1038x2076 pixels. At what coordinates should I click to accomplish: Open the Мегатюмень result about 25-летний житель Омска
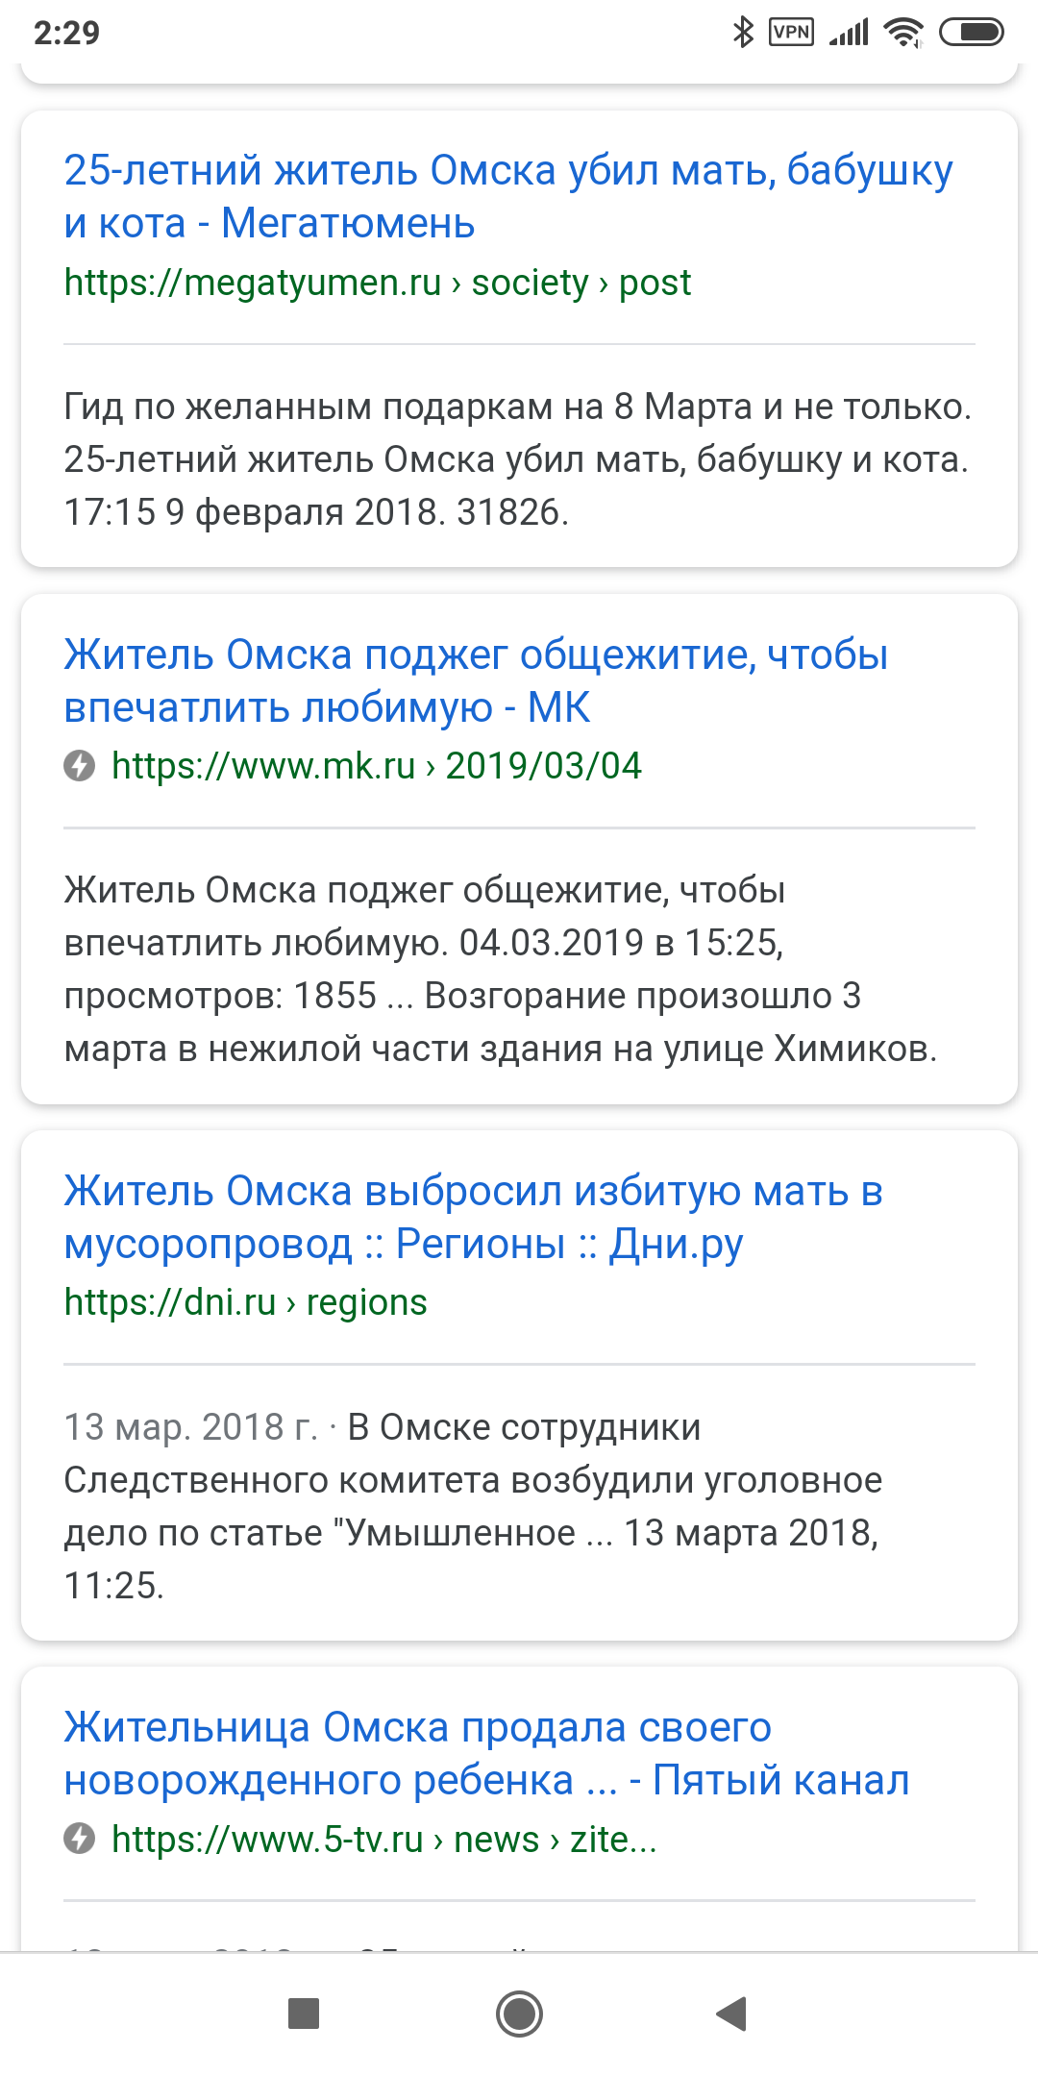pyautogui.click(x=508, y=196)
